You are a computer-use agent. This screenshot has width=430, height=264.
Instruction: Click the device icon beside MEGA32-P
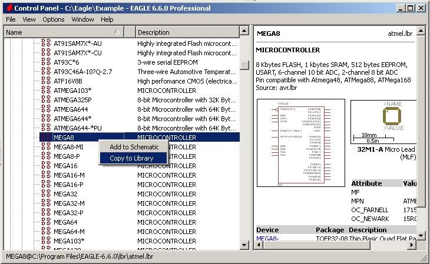click(x=46, y=212)
